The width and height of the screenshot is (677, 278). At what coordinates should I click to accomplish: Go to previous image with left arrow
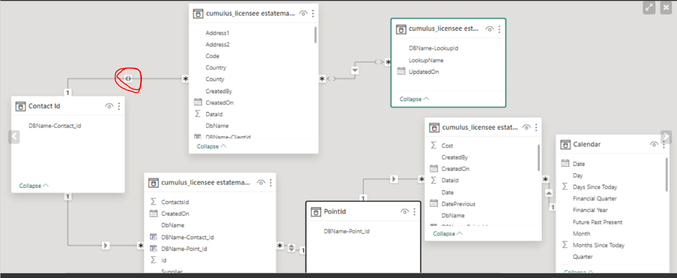[x=14, y=137]
